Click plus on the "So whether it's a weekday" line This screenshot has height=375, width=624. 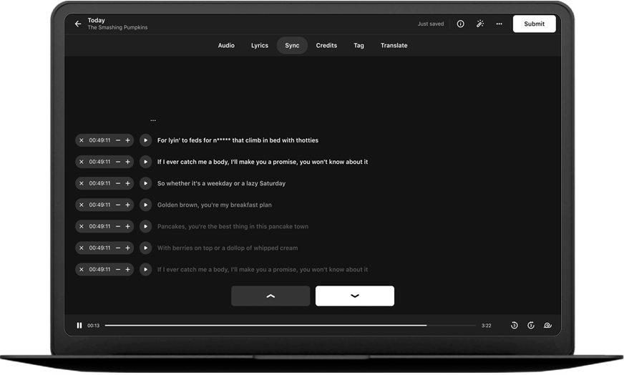[128, 183]
